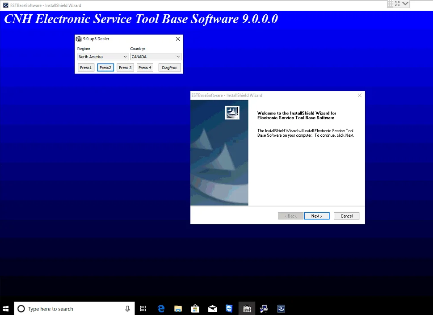Click the computer setup installer taskbar icon
Screen dimensions: 433x315
click(x=264, y=309)
